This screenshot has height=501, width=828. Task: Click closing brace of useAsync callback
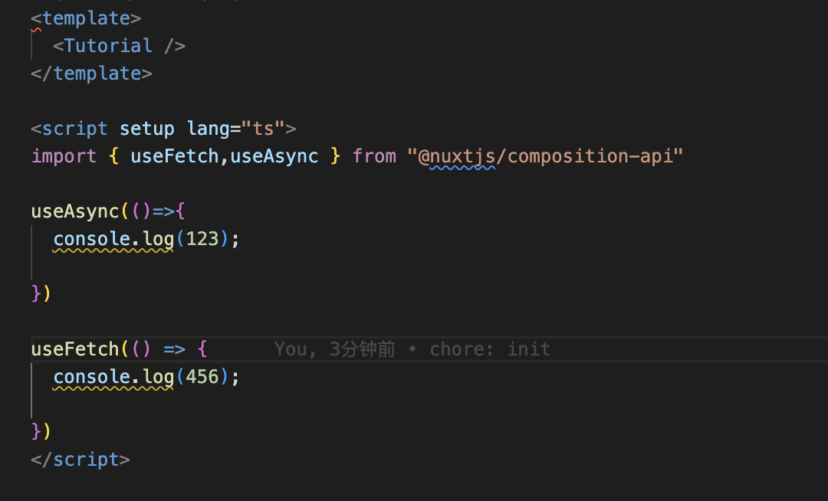[36, 293]
